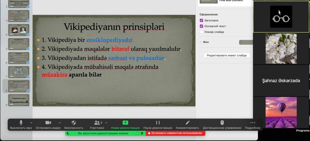This screenshot has width=310, height=141.
Task: Click the Вы запустили демонстрацию экрана status text
Action: tap(103, 133)
